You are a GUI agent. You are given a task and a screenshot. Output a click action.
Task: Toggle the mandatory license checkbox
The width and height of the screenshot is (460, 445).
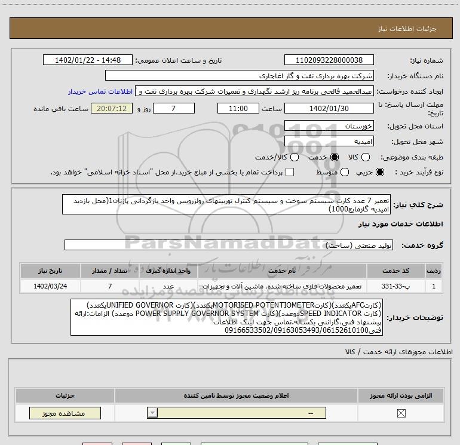pyautogui.click(x=401, y=413)
